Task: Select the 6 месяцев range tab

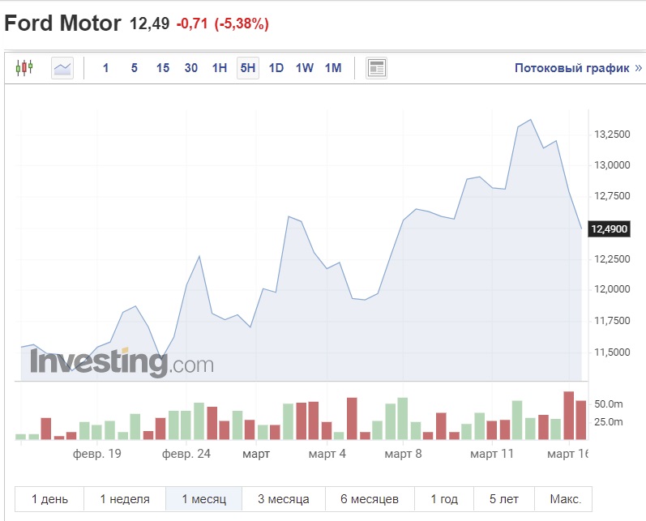Action: [x=370, y=499]
